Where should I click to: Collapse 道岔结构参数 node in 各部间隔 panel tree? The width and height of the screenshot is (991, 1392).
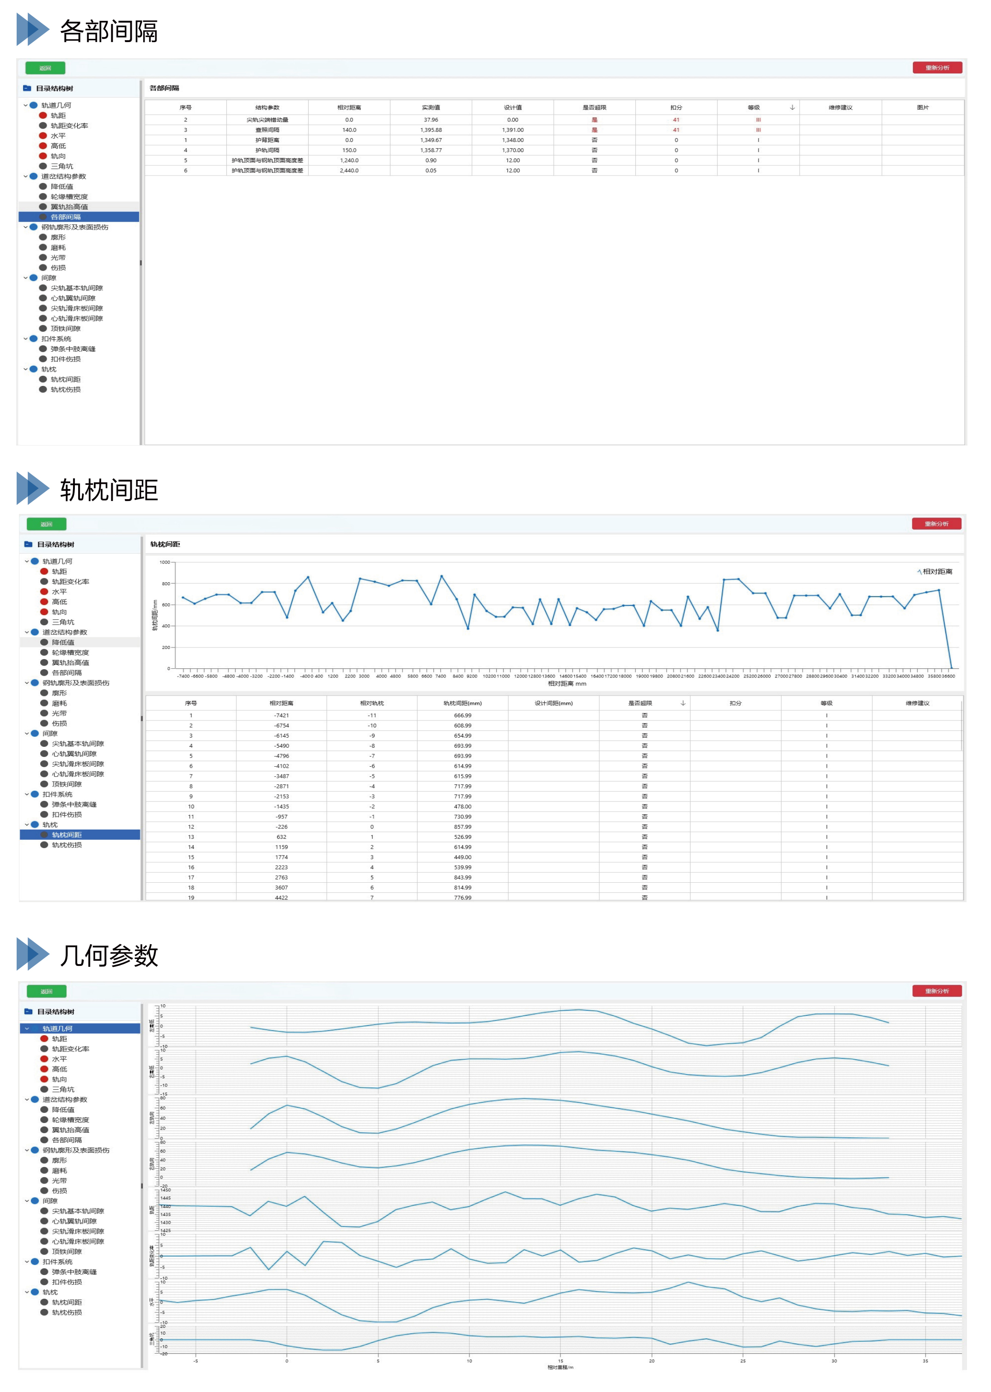(25, 177)
